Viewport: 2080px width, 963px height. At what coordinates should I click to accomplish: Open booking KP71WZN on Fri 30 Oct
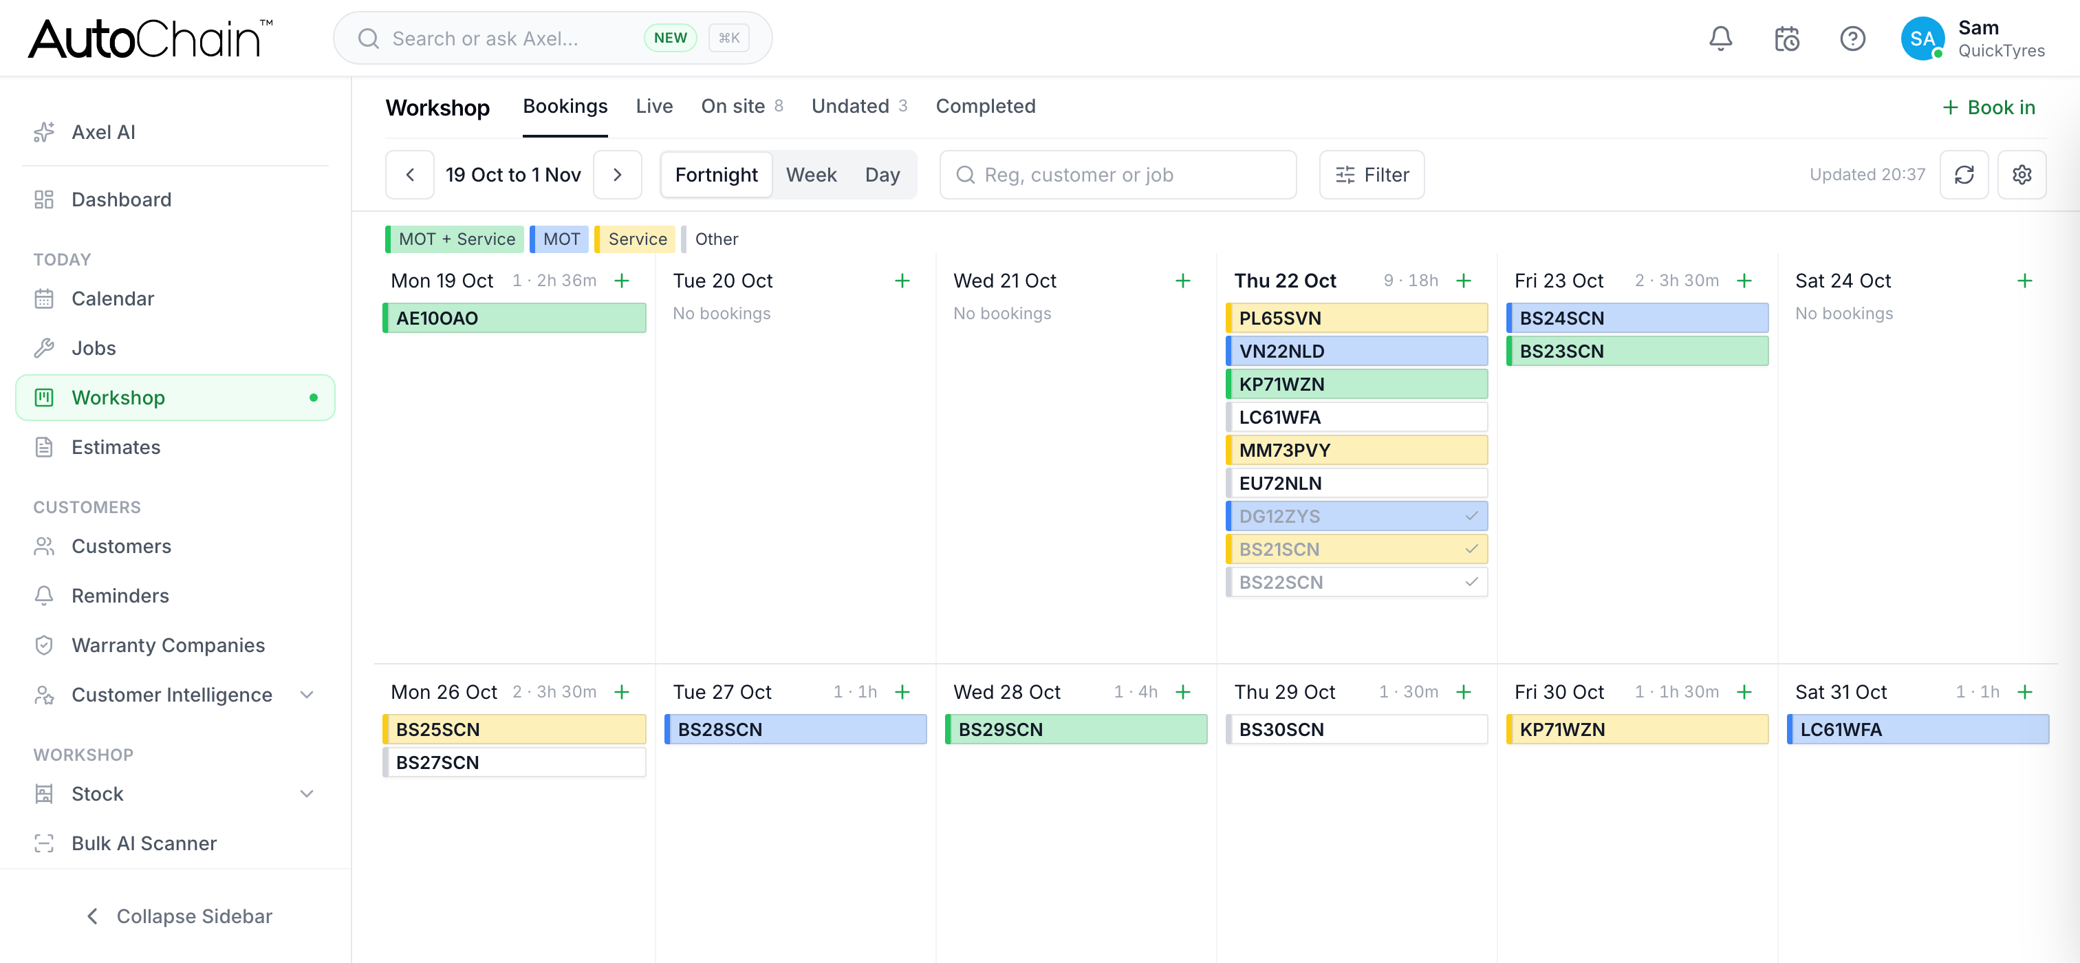pos(1638,729)
